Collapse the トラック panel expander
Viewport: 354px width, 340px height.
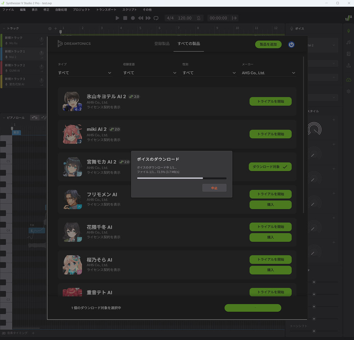pos(4,28)
